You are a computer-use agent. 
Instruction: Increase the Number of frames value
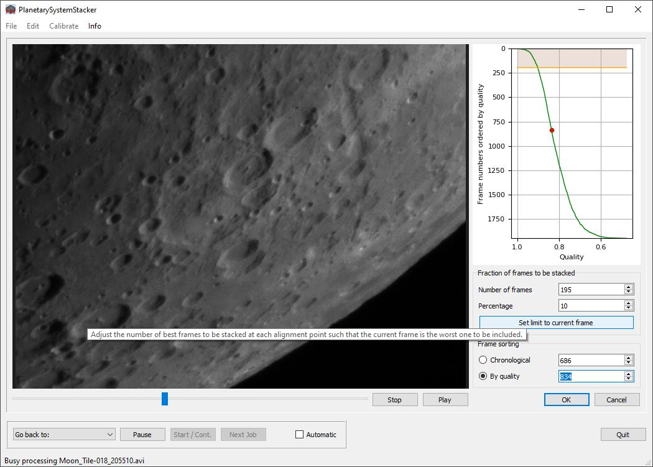[x=629, y=287]
